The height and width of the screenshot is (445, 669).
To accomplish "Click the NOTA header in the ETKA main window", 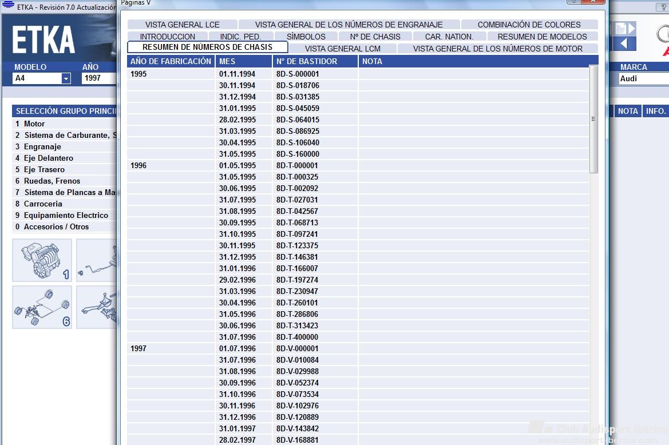I will (x=628, y=111).
